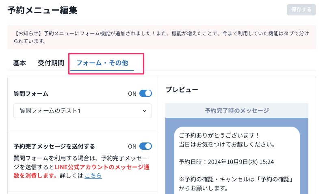The image size is (325, 194).
Task: Click the 予約完了メッセージを送付する label
Action: click(54, 147)
